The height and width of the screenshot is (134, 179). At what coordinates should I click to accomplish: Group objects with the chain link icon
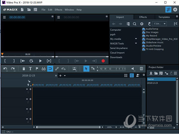pos(57,69)
